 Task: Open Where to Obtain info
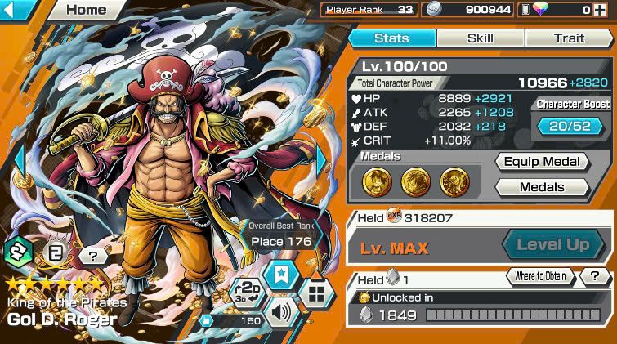point(540,276)
